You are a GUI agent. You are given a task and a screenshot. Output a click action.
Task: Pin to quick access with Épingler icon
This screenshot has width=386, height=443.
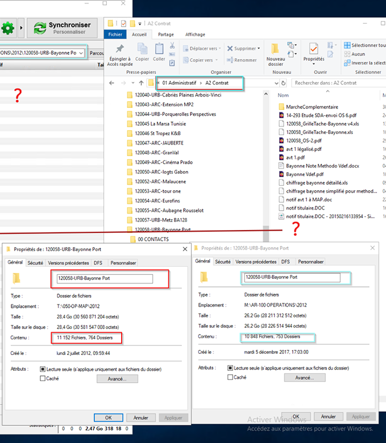tap(120, 56)
